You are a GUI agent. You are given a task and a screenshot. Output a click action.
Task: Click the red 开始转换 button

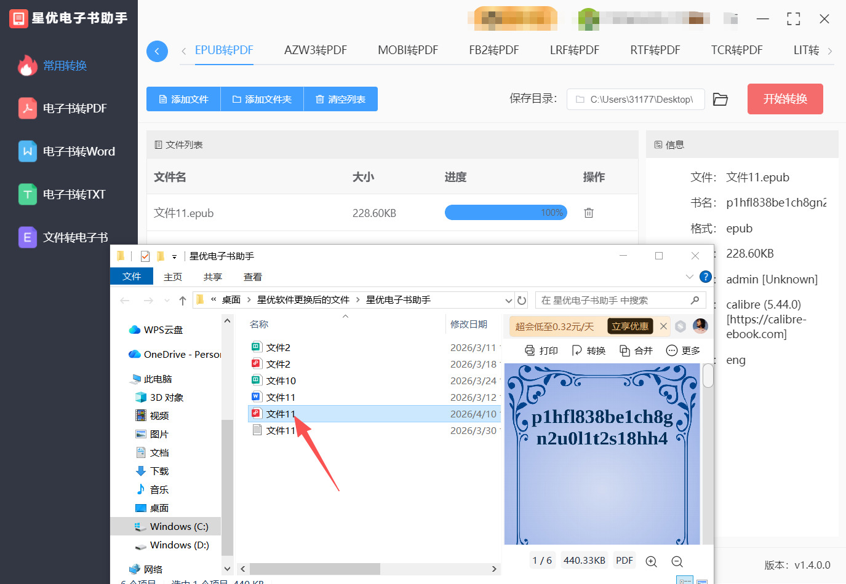(x=785, y=99)
